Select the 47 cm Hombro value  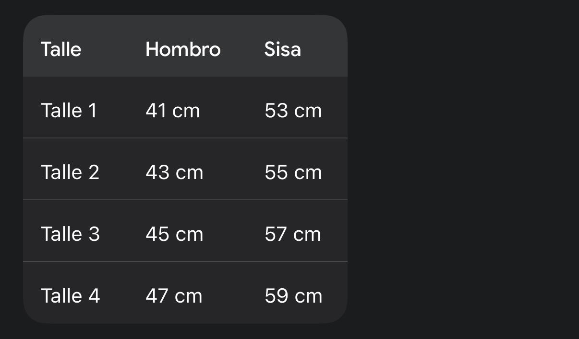[174, 295]
